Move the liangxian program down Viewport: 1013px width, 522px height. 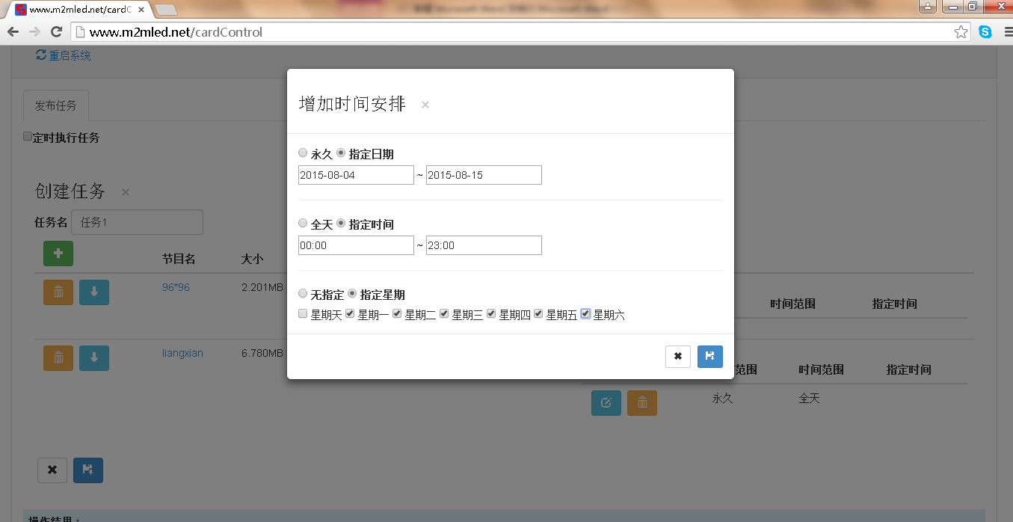[94, 358]
